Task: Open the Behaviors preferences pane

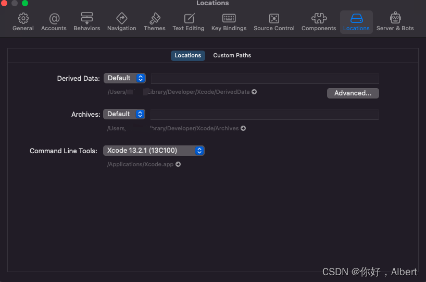Action: pos(87,22)
